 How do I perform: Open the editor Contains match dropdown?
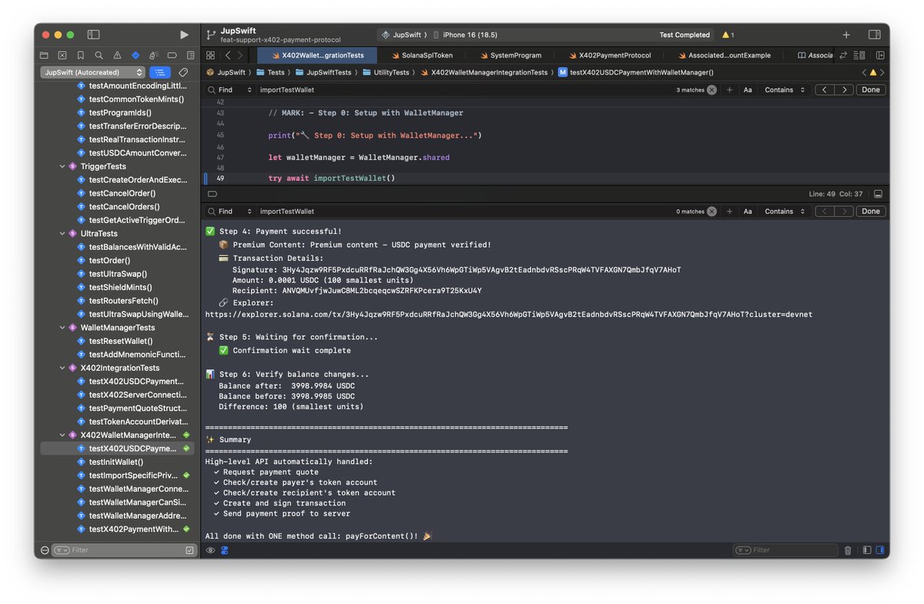click(785, 89)
